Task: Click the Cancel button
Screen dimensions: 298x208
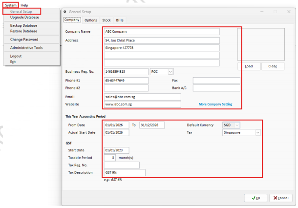Action: tap(281, 198)
